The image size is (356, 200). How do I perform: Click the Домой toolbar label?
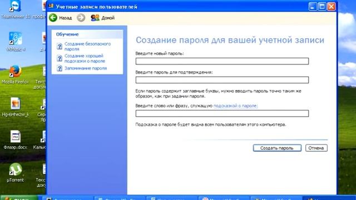108,18
